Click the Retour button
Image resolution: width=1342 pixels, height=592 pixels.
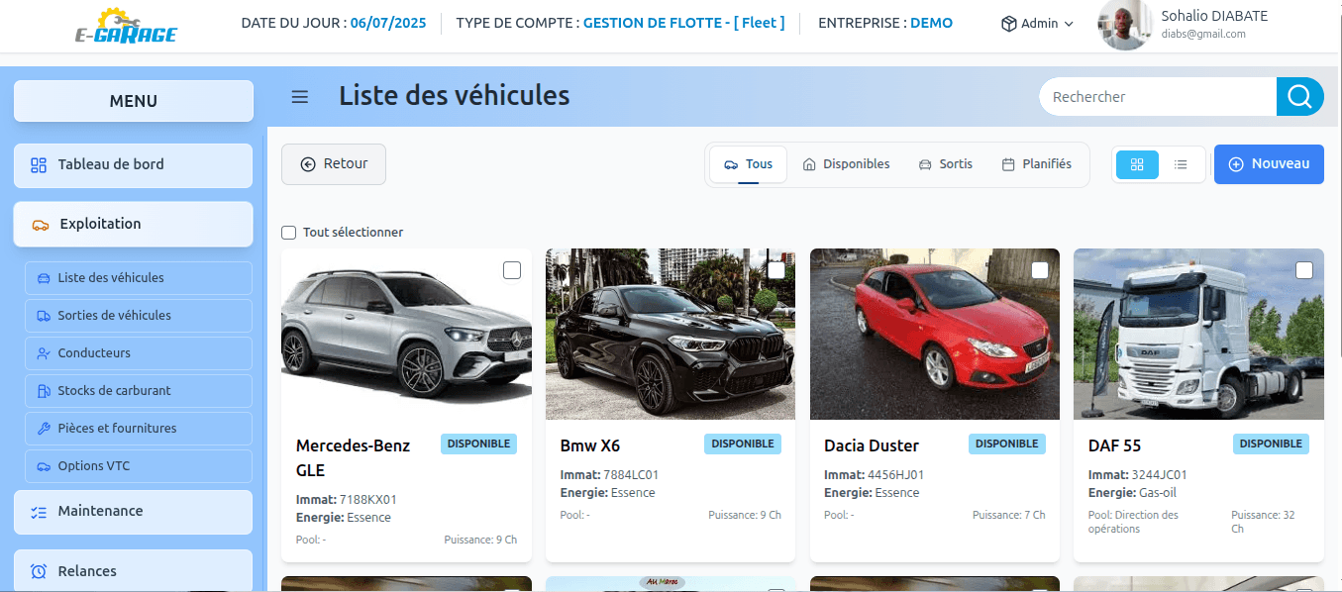click(334, 164)
